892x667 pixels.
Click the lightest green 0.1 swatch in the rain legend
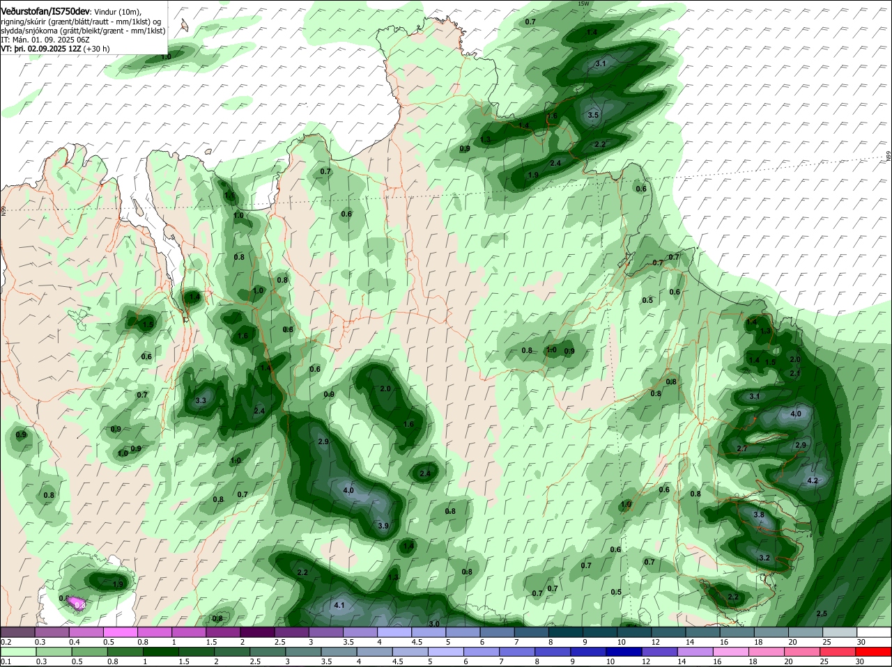[17, 652]
